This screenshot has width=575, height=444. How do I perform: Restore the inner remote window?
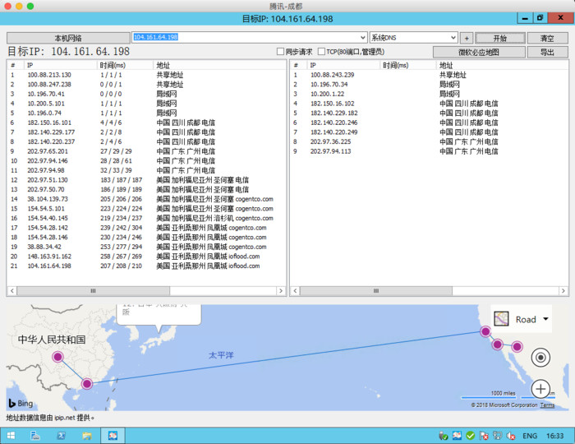point(540,18)
